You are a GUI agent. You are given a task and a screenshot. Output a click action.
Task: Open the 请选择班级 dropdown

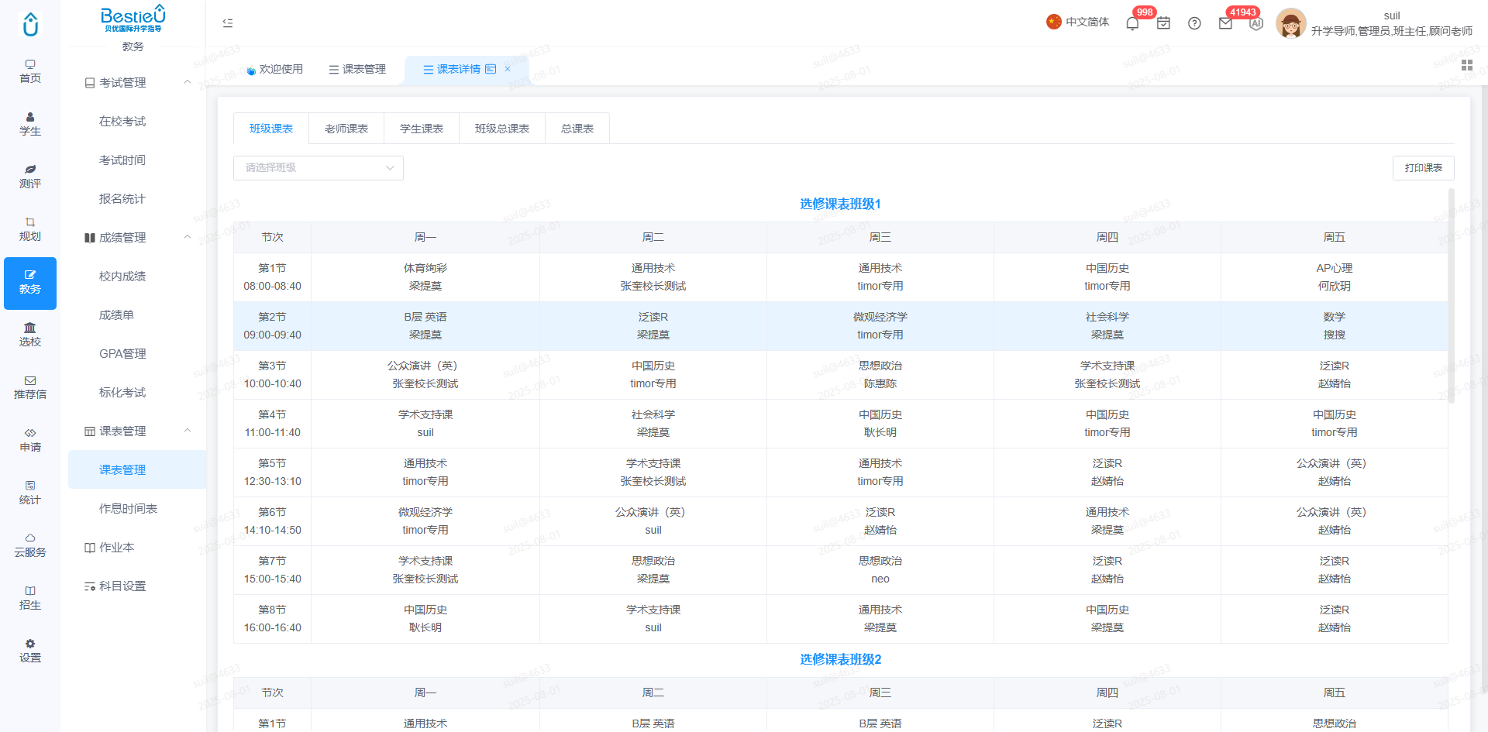click(319, 168)
